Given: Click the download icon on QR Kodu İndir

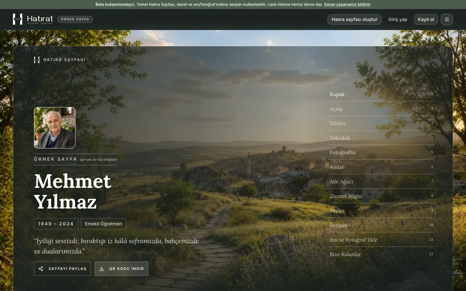Looking at the screenshot, I should coord(102,269).
